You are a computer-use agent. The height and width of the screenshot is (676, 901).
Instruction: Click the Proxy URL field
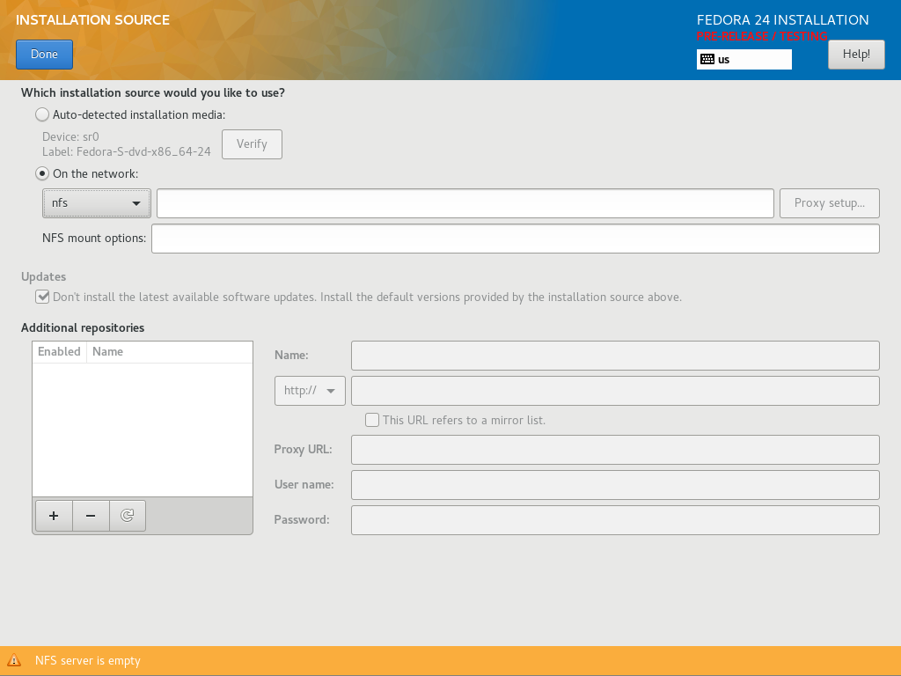[615, 450]
